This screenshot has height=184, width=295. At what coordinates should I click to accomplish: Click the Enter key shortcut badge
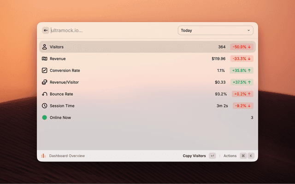click(212, 156)
